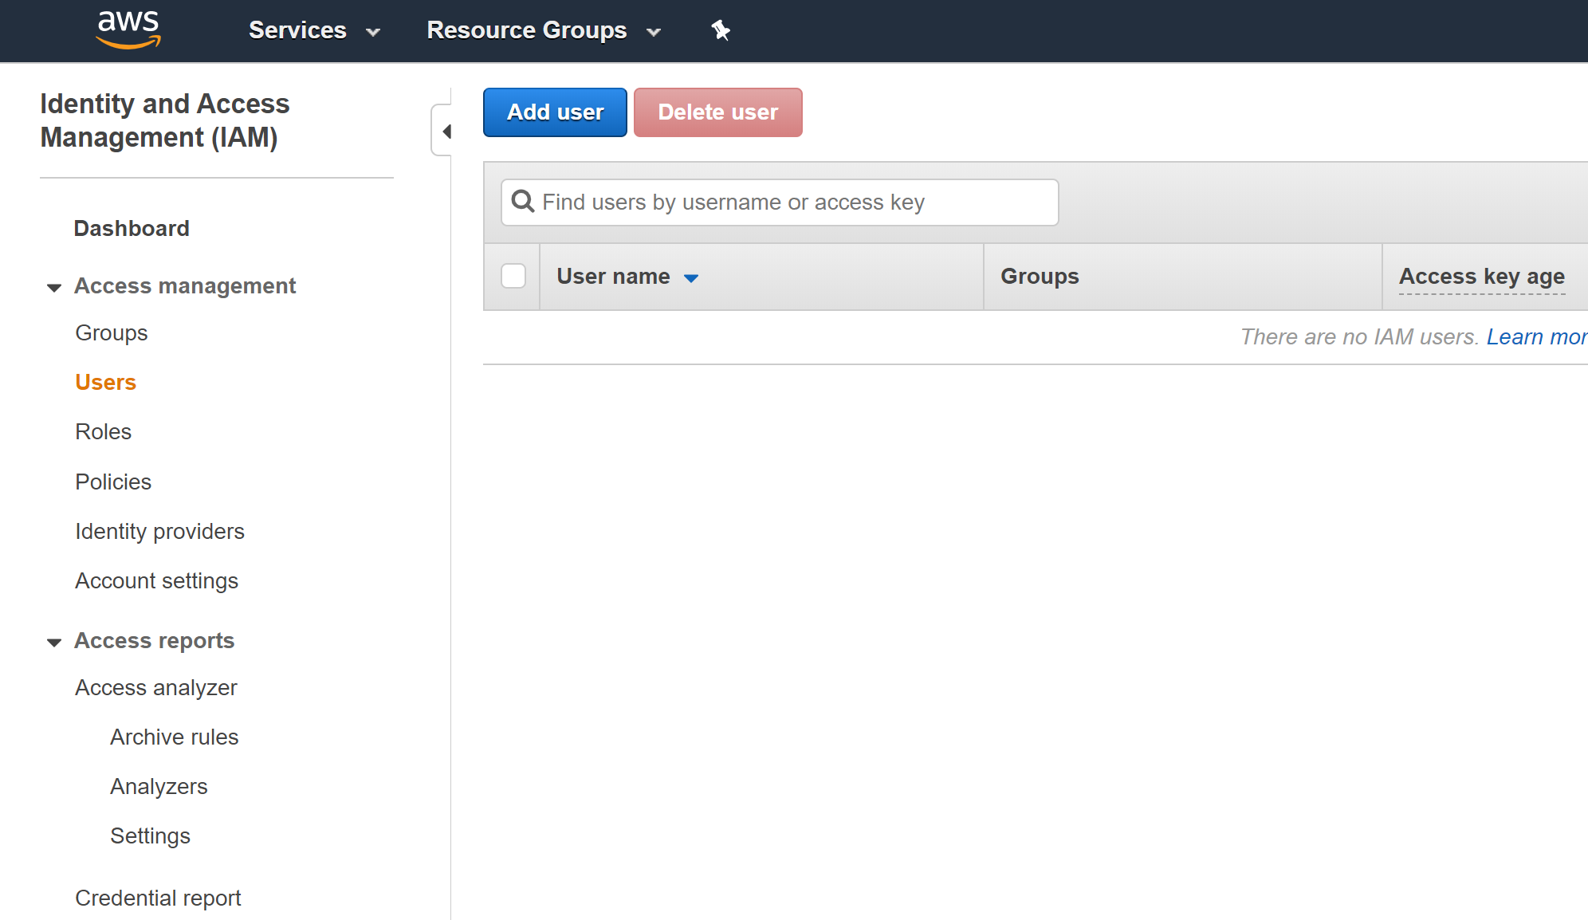
Task: Click the AWS logo home icon
Action: click(x=128, y=30)
